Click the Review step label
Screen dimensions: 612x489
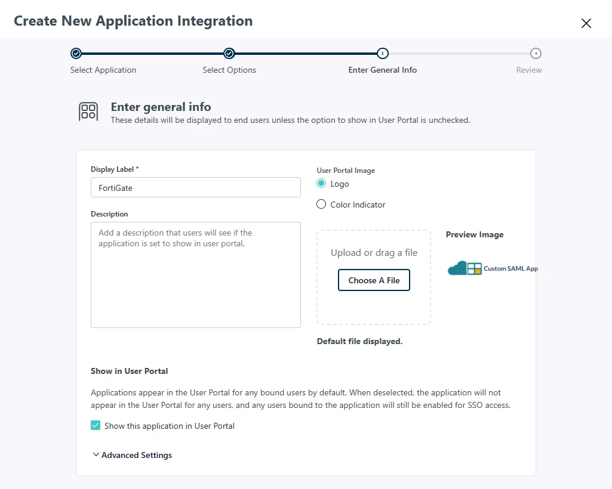tap(529, 70)
